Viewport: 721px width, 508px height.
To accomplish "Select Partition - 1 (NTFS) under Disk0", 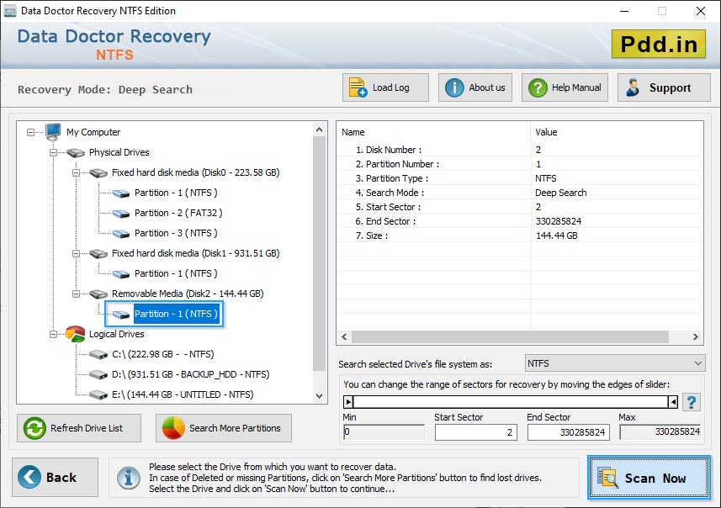I will tap(176, 193).
